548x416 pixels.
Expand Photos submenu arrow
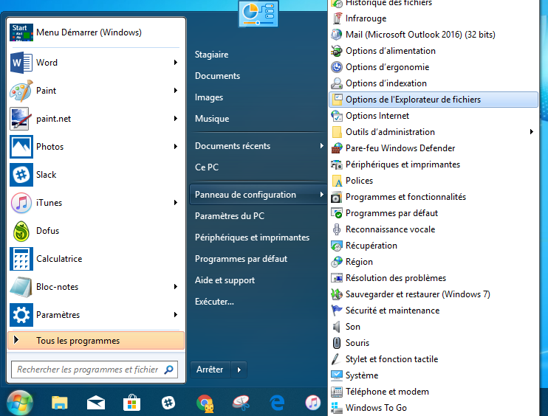176,147
